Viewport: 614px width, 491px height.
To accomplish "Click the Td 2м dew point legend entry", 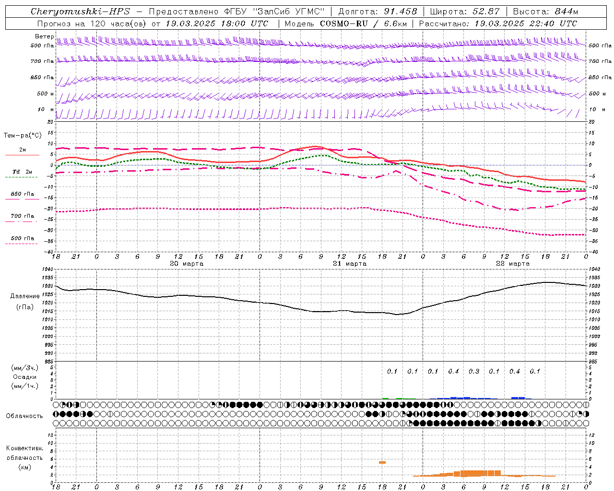I will coord(23,172).
